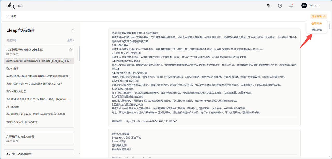Open the 信息列表 view dropdown button
The image size is (332, 159).
(x=319, y=16)
